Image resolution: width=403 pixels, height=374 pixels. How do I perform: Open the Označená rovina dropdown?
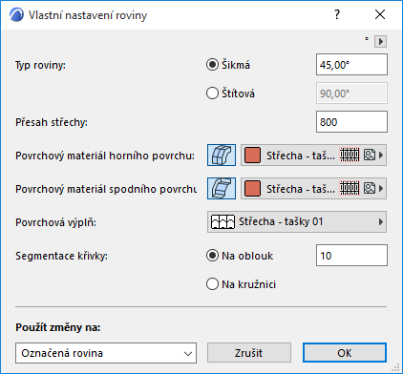pos(106,353)
